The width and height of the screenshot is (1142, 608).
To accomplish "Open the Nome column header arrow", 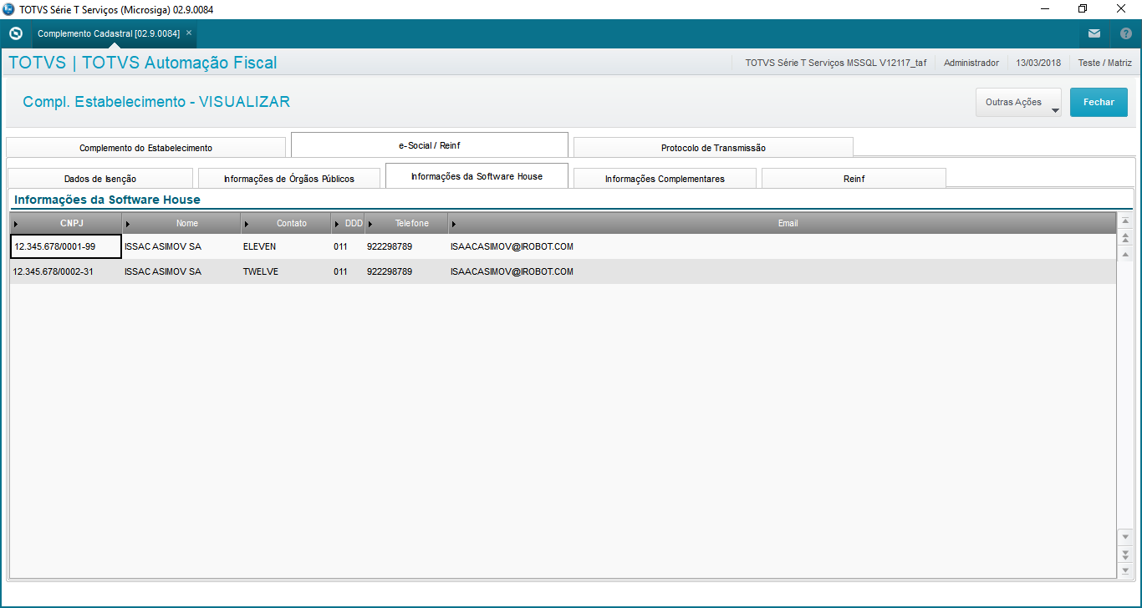I will coord(127,224).
